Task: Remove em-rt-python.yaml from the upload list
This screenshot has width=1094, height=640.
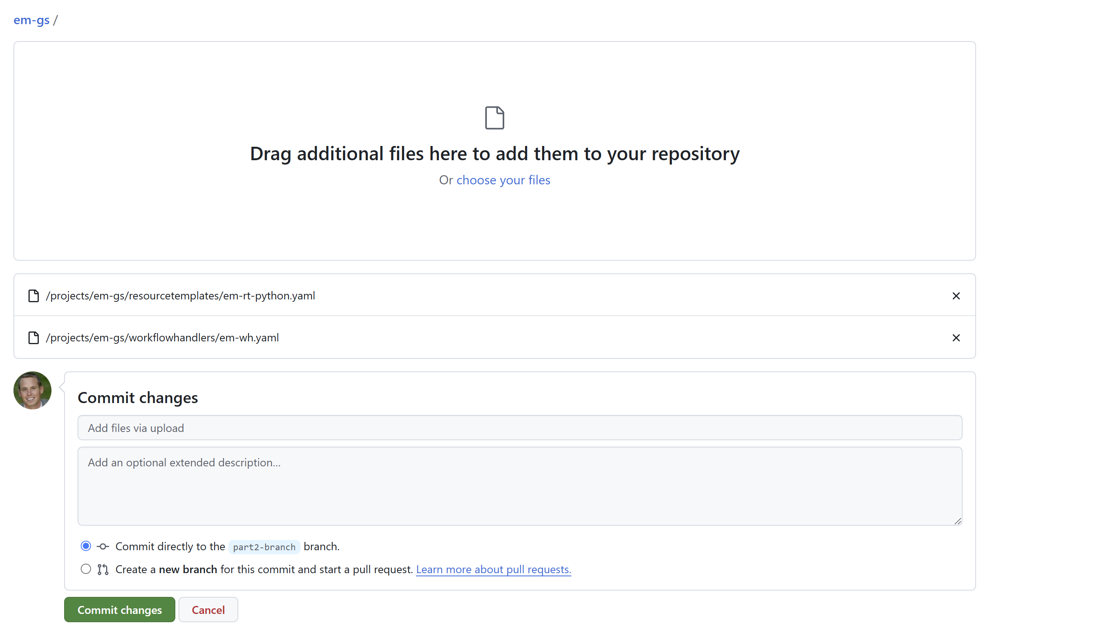Action: pyautogui.click(x=955, y=296)
